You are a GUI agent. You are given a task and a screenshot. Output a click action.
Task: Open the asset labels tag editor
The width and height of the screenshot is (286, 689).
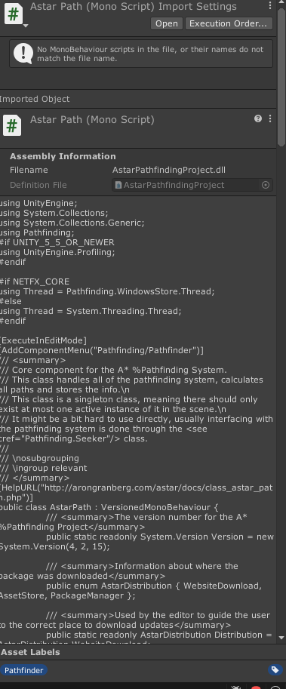pyautogui.click(x=275, y=669)
